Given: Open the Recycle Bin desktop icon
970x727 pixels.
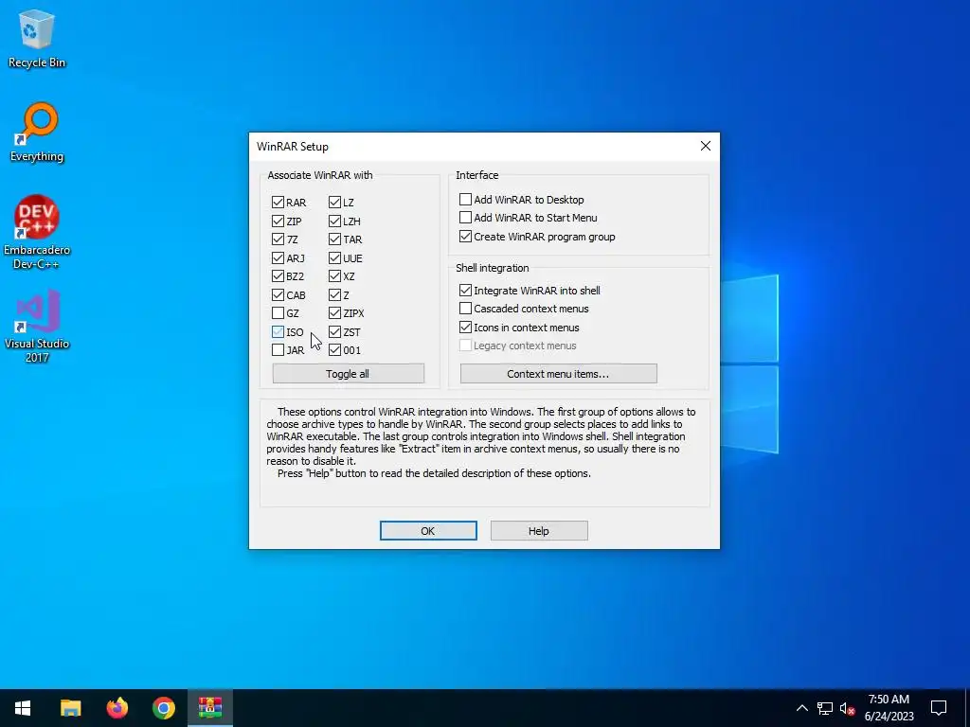Looking at the screenshot, I should coord(37,38).
